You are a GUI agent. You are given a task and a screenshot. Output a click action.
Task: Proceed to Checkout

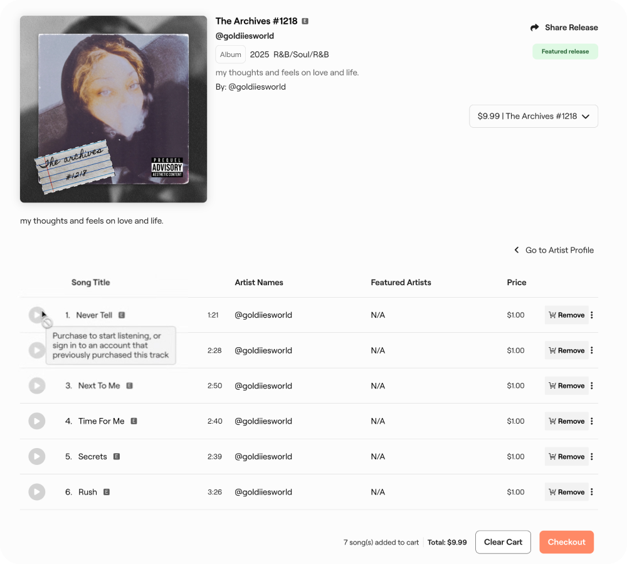[x=566, y=542]
